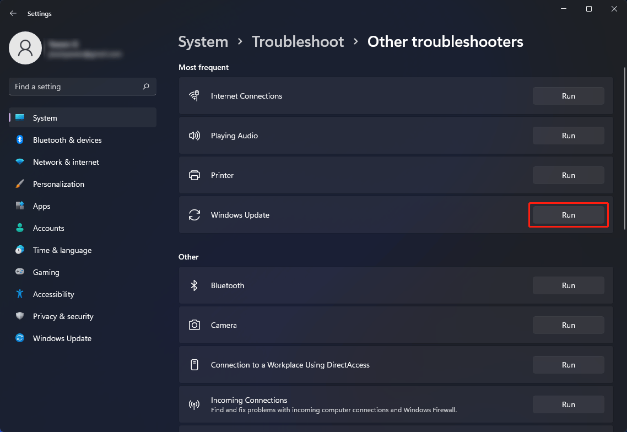This screenshot has height=432, width=627.
Task: Open the Accounts settings category
Action: [48, 228]
